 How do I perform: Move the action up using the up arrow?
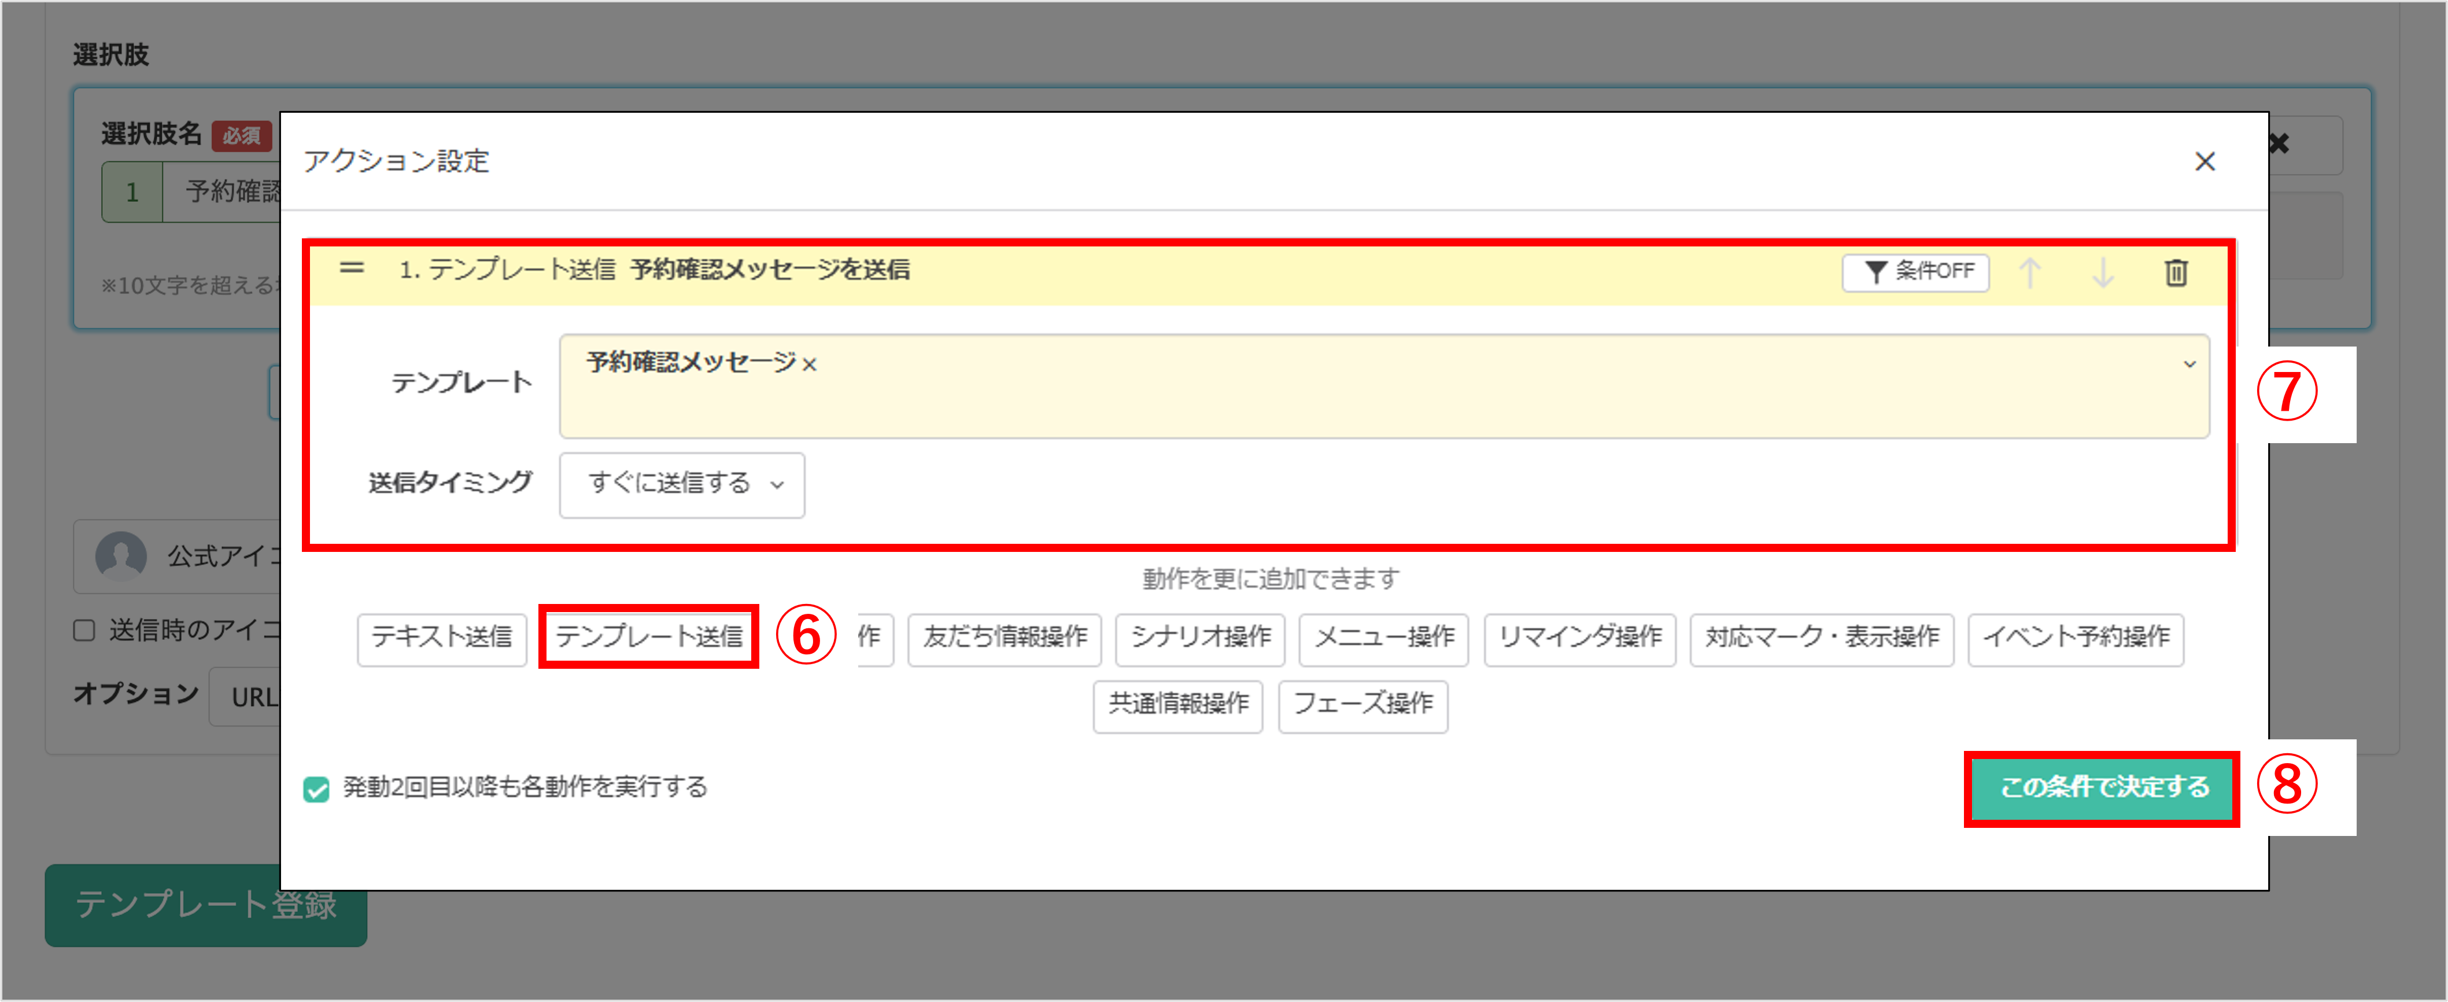tap(2030, 273)
